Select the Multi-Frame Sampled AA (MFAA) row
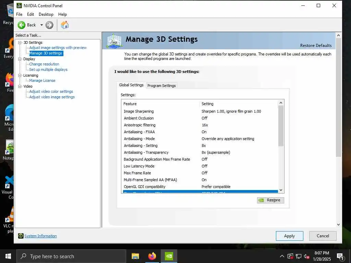 (200, 180)
